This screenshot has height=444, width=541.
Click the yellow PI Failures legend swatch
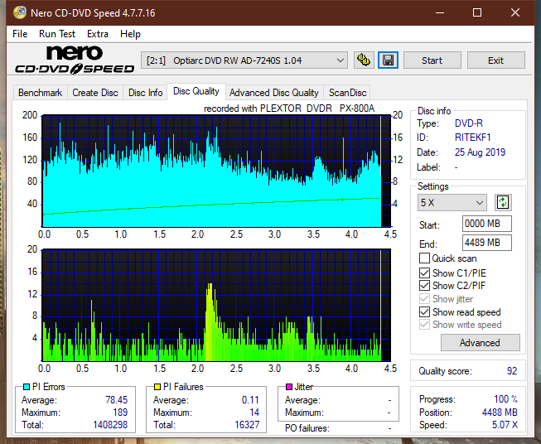157,387
